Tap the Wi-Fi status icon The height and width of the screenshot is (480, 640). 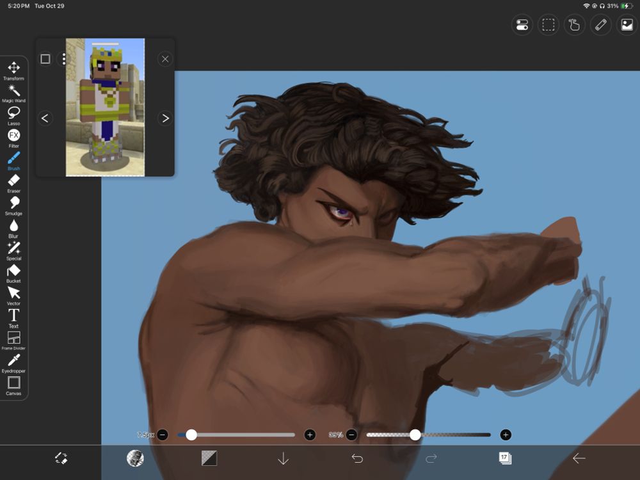tap(586, 6)
